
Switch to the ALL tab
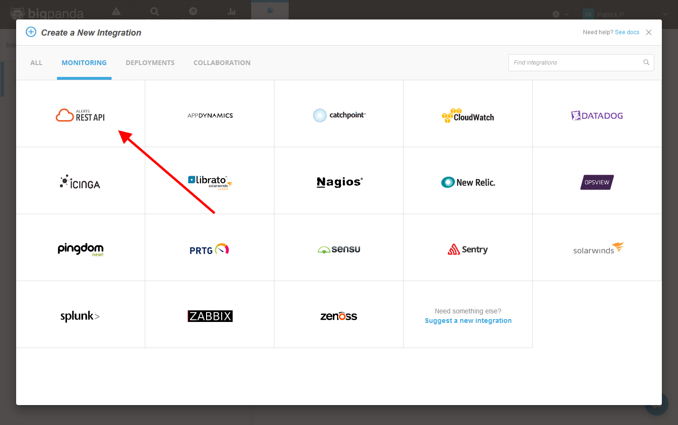point(37,63)
